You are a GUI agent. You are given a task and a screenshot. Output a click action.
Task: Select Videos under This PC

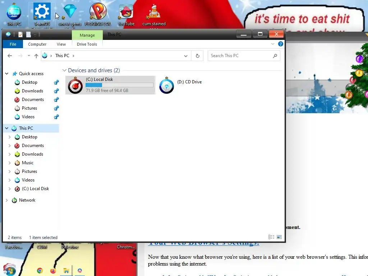point(28,180)
